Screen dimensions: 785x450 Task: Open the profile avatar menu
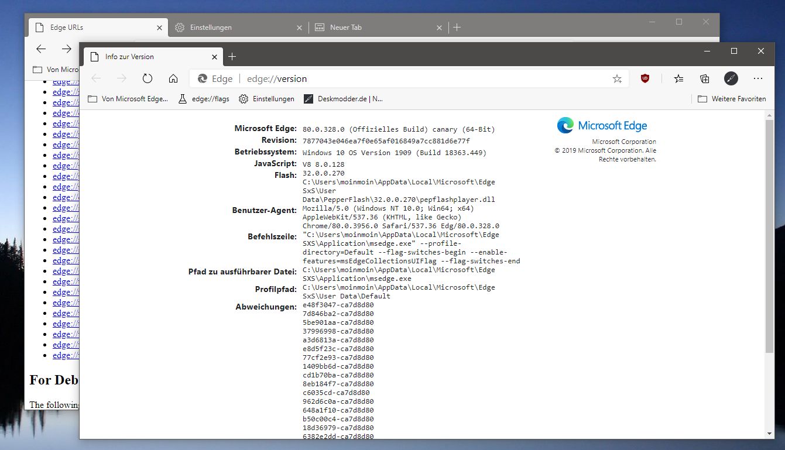click(731, 78)
